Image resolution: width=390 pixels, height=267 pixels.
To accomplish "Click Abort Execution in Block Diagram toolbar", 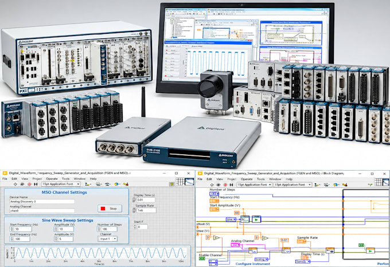I will pyautogui.click(x=225, y=185).
